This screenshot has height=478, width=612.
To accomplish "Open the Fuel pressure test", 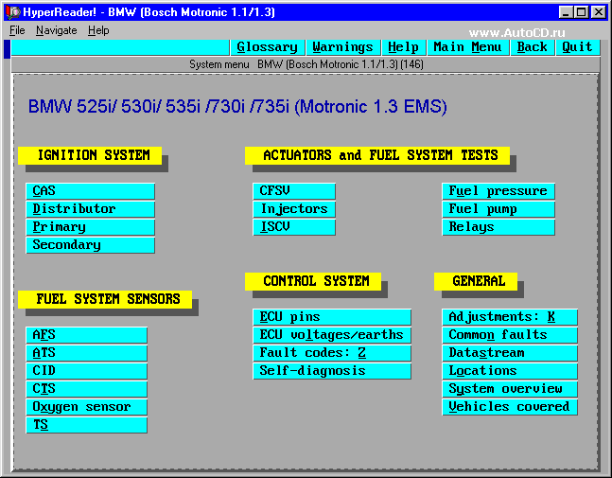I will point(498,191).
